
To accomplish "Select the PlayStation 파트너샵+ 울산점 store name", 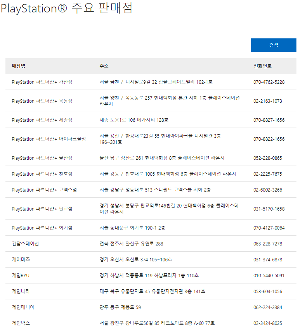I will pyautogui.click(x=42, y=158).
